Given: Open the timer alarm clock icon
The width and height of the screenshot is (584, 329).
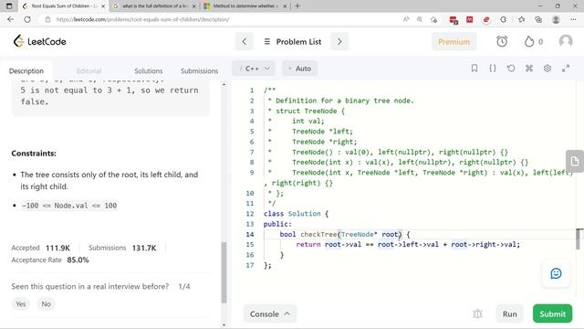Looking at the screenshot, I should click(x=502, y=41).
